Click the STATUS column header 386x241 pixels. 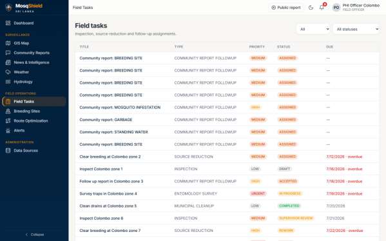284,47
